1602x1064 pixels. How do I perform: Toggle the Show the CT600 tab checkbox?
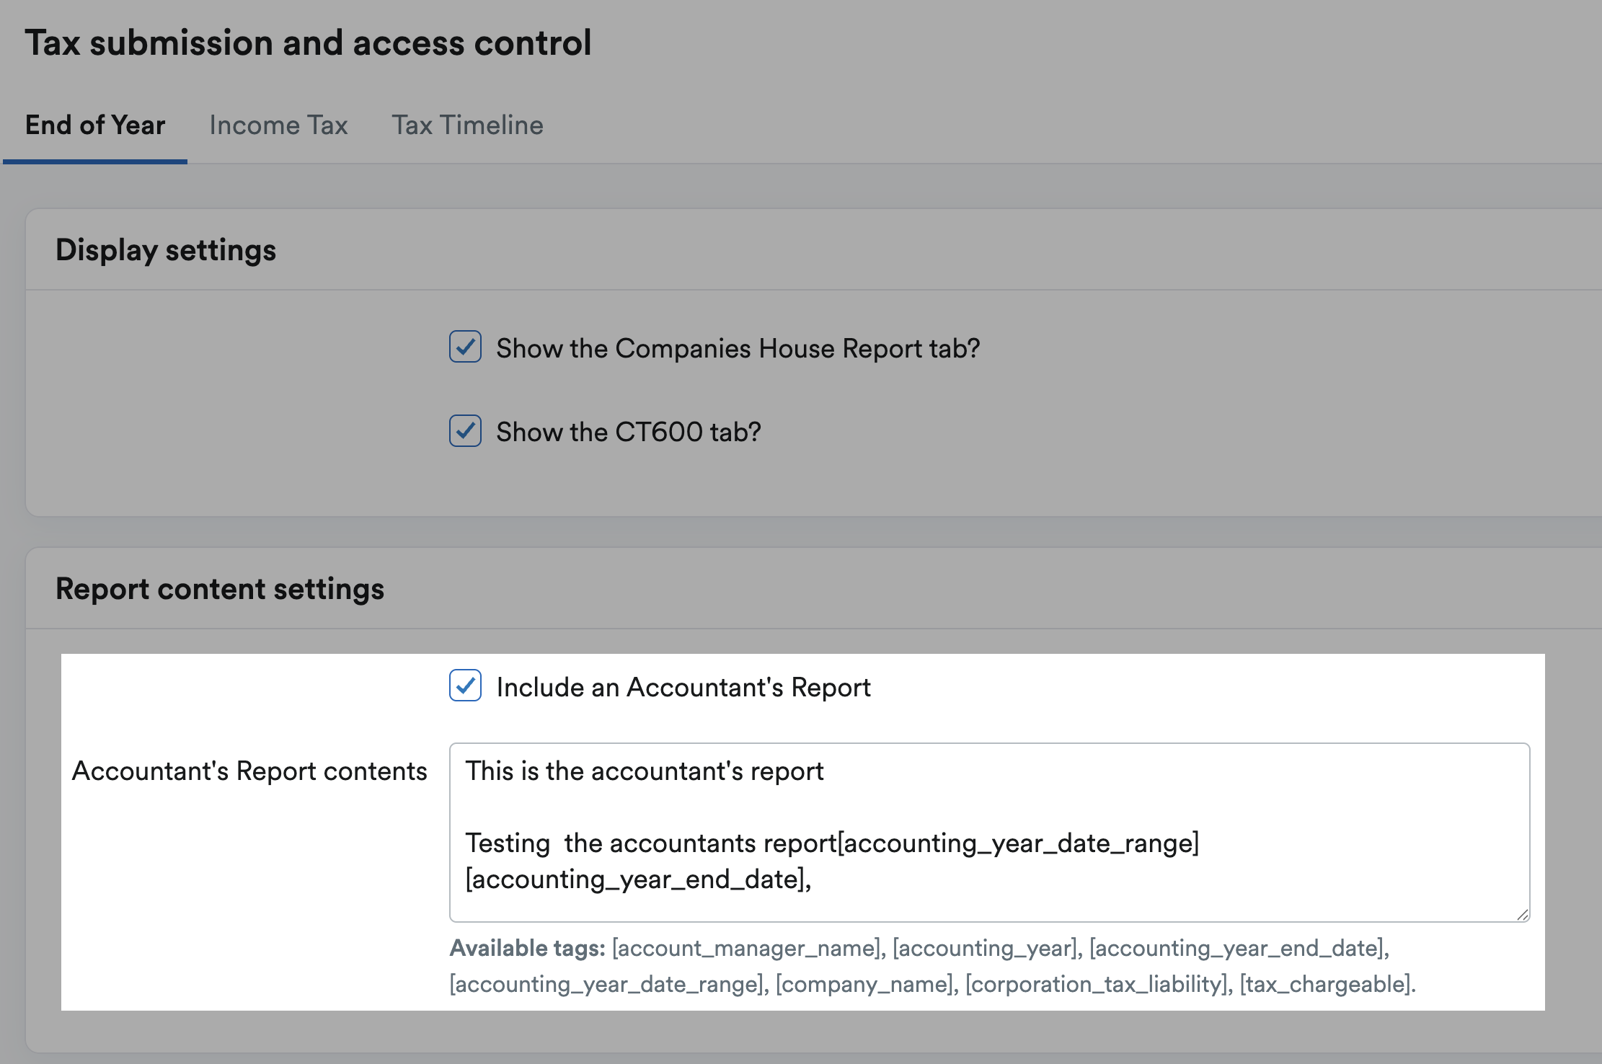466,430
